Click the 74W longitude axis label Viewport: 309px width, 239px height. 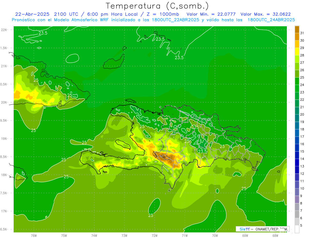tap(94, 236)
